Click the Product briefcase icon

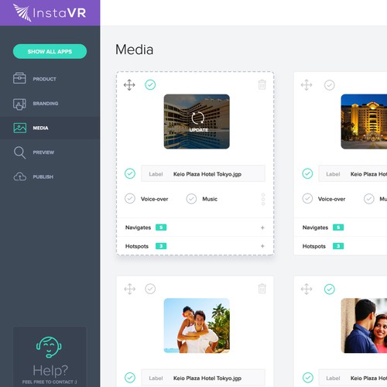click(19, 78)
